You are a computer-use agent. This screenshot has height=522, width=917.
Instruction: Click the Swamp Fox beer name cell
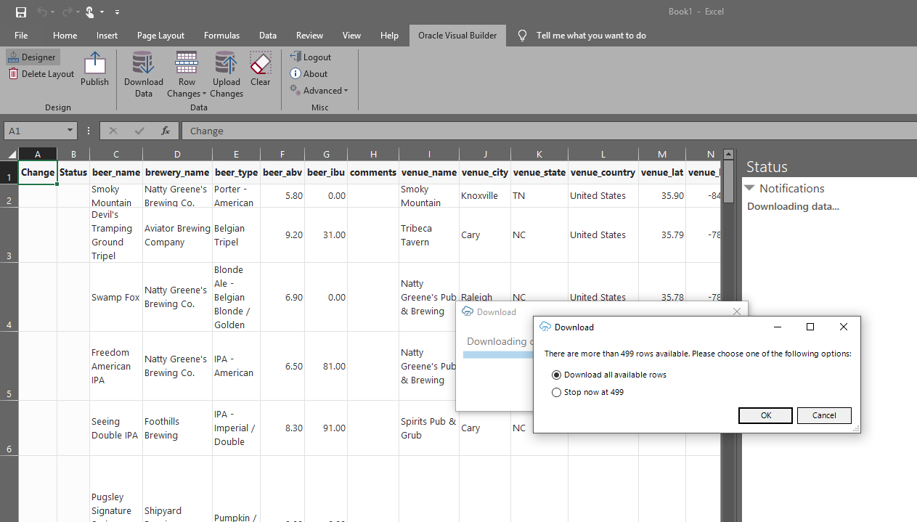[116, 297]
